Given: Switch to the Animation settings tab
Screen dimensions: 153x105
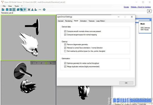Looking at the screenshot, I should (83, 21).
